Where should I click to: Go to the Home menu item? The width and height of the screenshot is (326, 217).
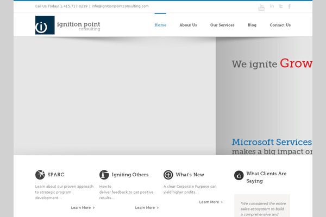[x=160, y=25]
